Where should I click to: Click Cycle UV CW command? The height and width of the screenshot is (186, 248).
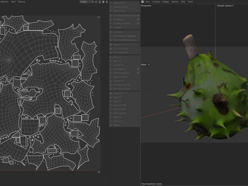point(124,109)
